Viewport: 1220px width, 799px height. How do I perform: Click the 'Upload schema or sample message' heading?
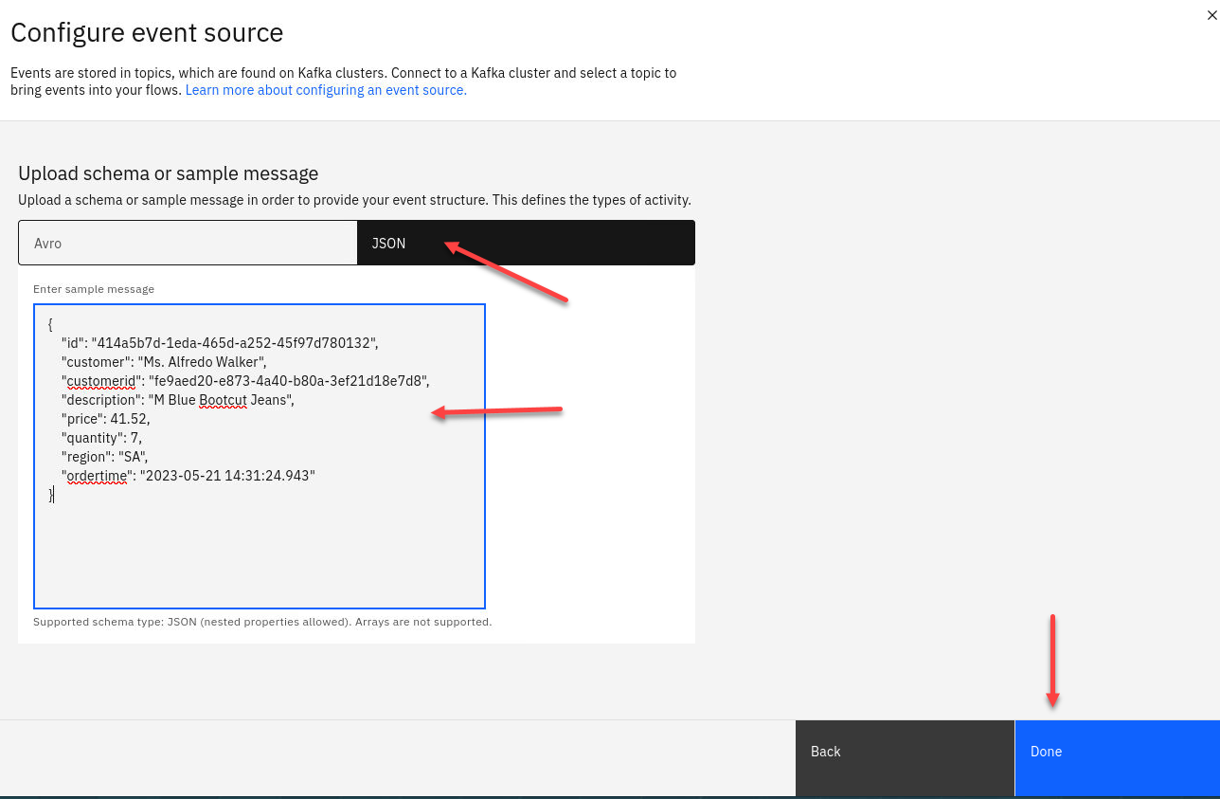(168, 173)
